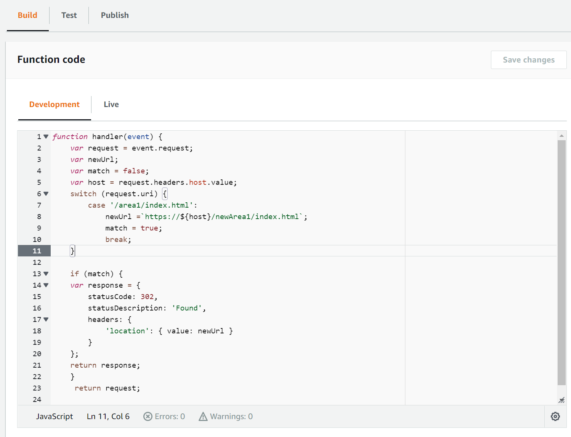Click the JavaScript language label

click(55, 416)
